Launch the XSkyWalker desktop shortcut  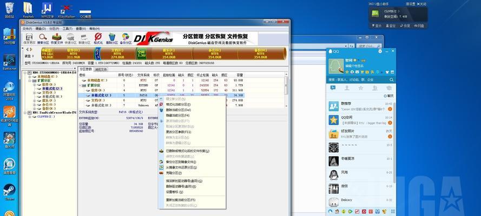coord(66,11)
